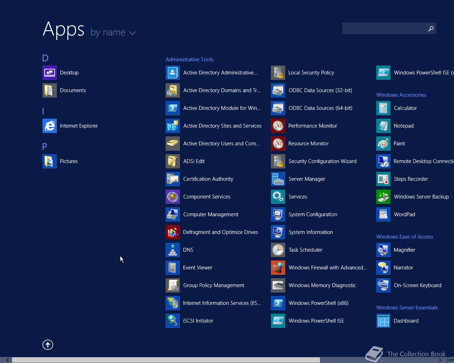Launch WordPad icon
Image resolution: width=454 pixels, height=363 pixels.
(383, 214)
